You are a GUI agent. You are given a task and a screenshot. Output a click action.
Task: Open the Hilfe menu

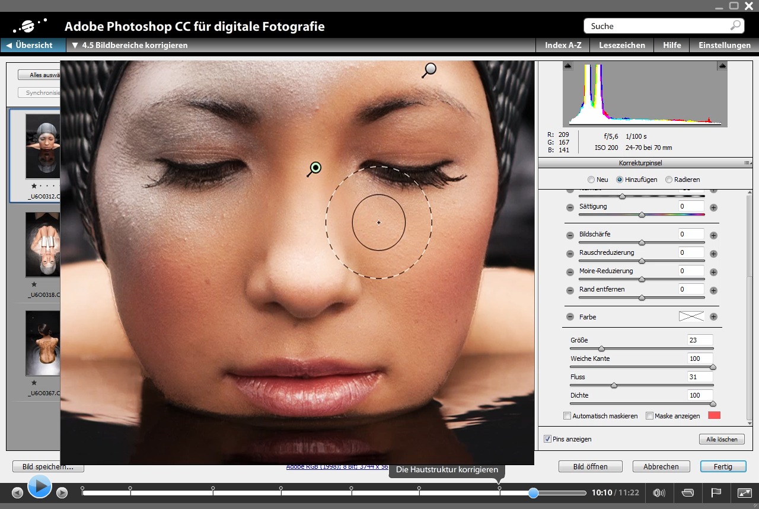pyautogui.click(x=672, y=45)
